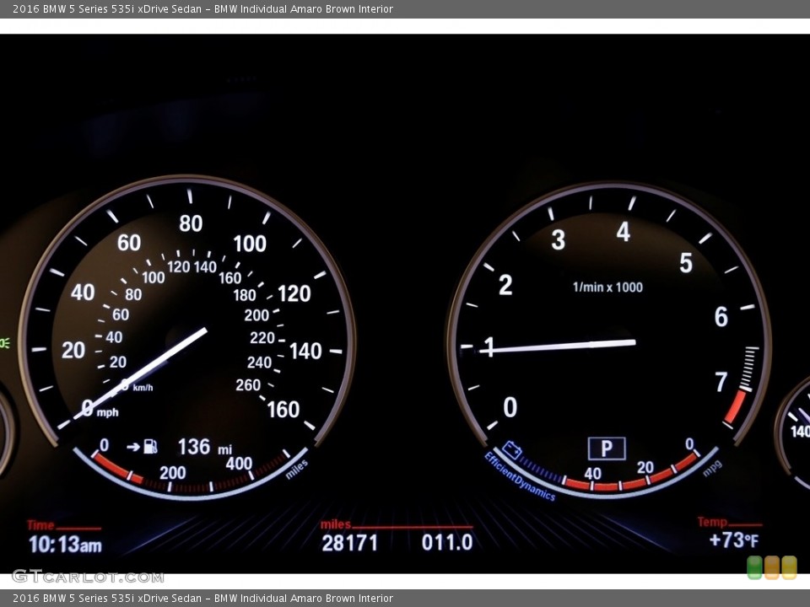810x607 pixels.
Task: Click the miles label on range scale
Action: tap(297, 470)
